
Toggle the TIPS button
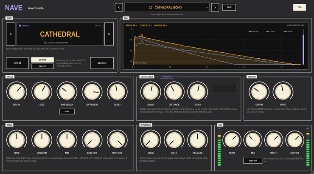click(300, 7)
